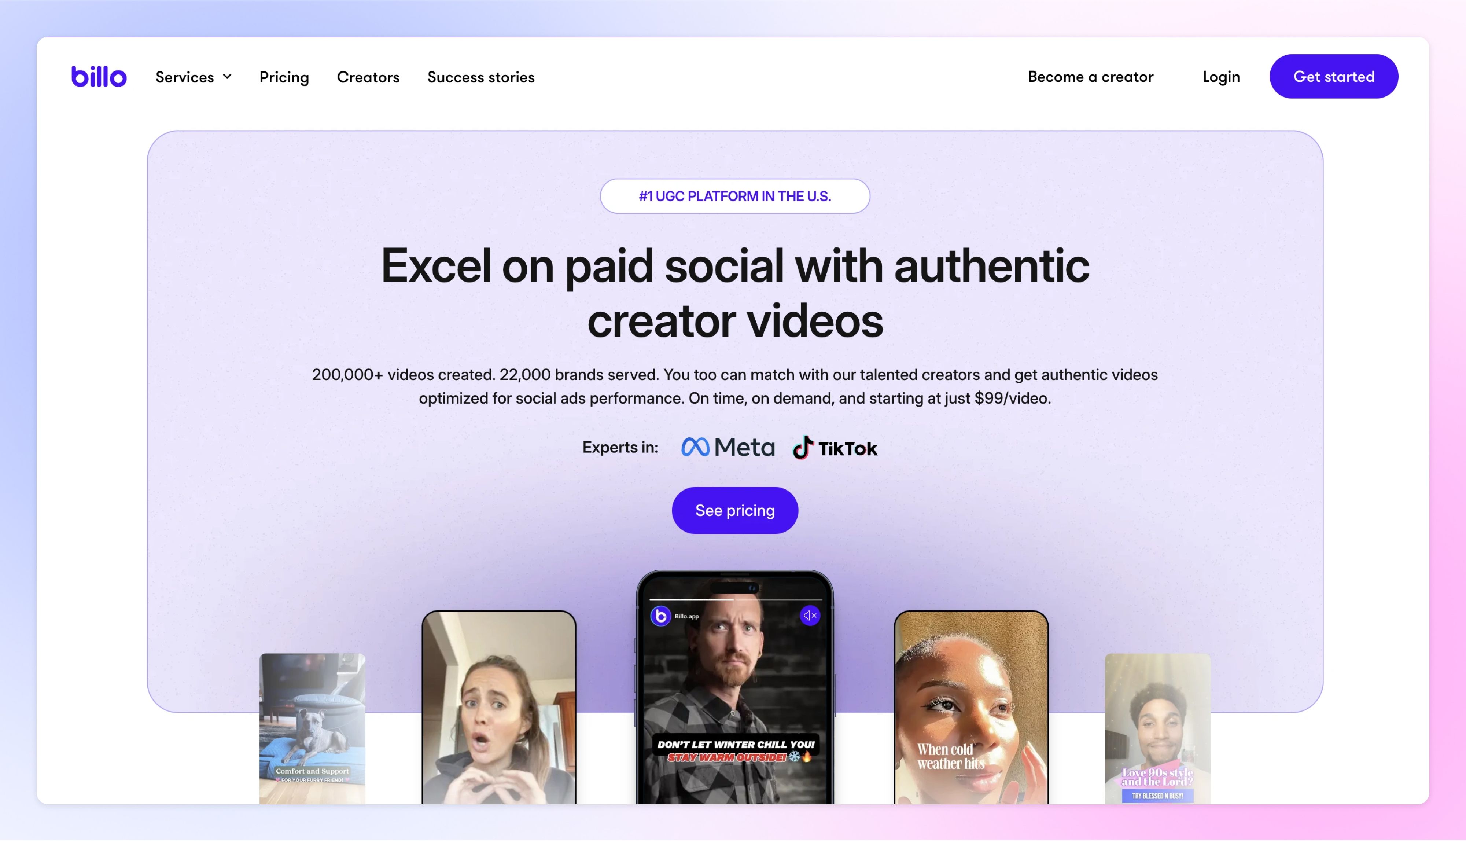Select the 'Love 90s style' video thumbnail
Image resolution: width=1466 pixels, height=841 pixels.
pos(1157,728)
